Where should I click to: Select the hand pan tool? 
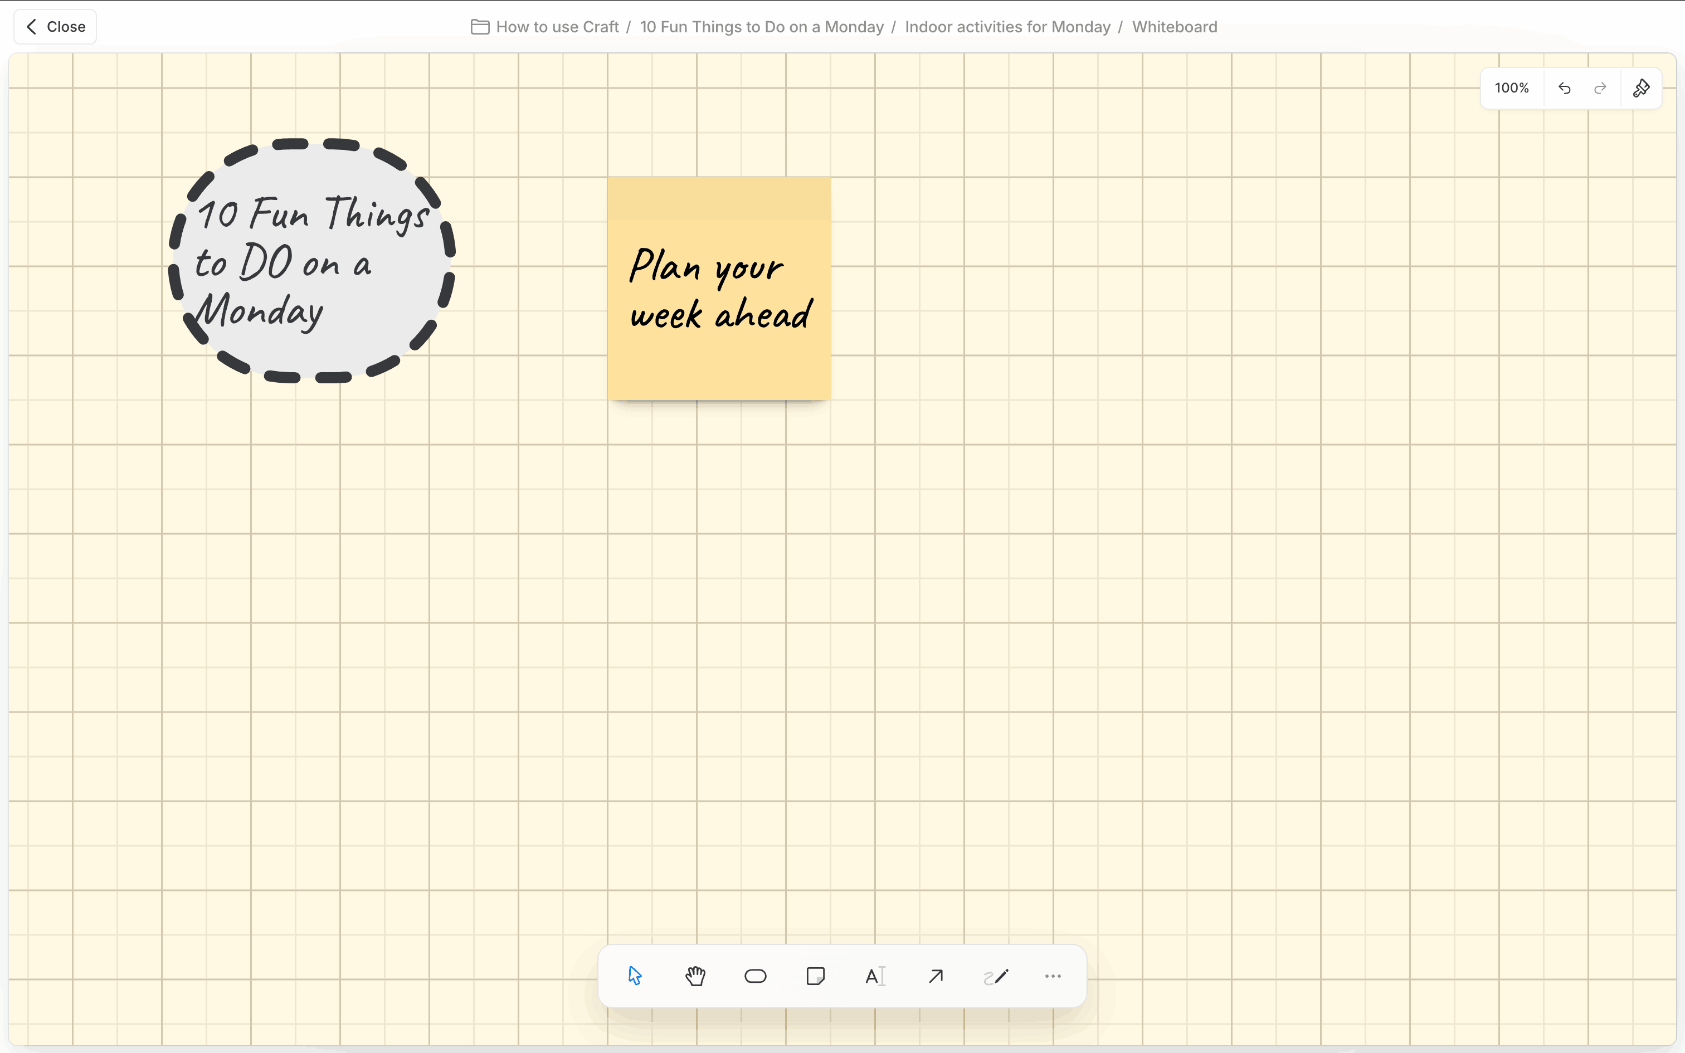tap(695, 976)
